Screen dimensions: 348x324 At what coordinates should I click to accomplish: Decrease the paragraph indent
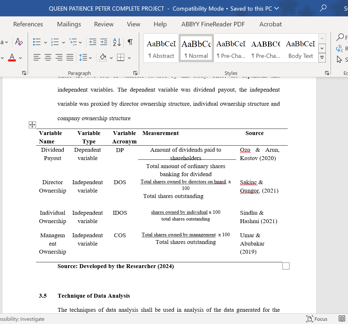click(93, 42)
